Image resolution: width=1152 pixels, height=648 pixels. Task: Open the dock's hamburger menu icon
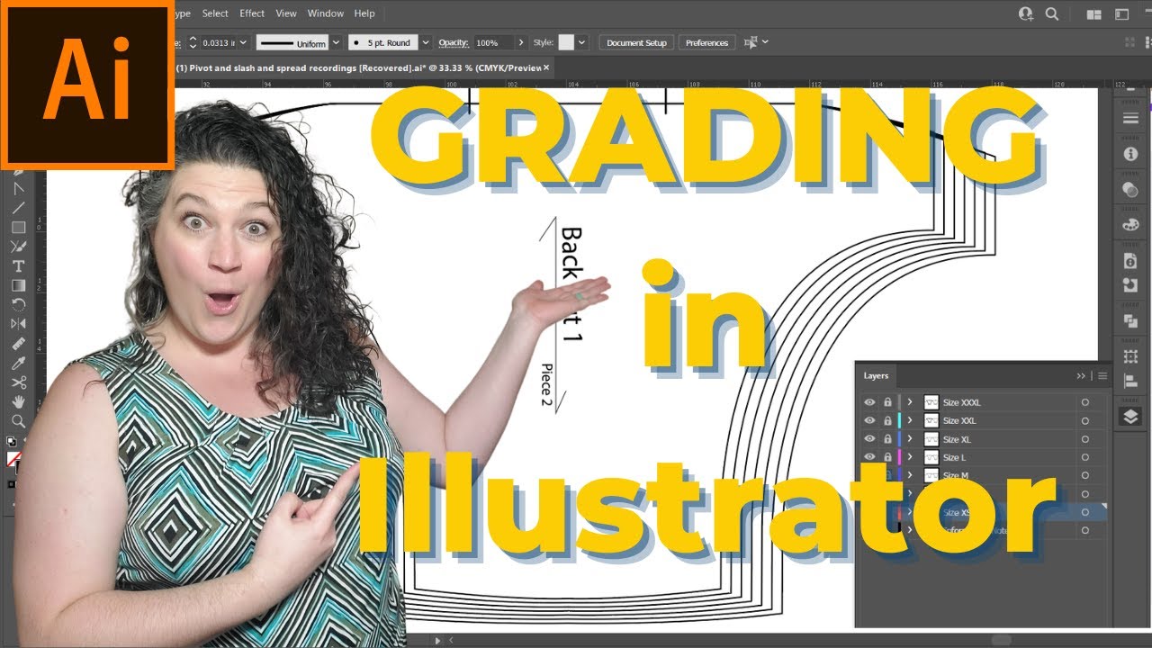pos(1130,119)
